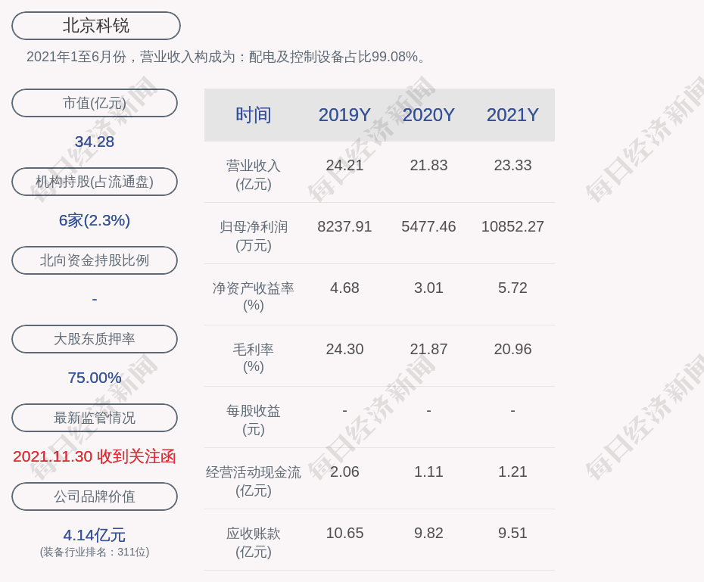
Task: Click the 75.00% pledge ratio value
Action: pyautogui.click(x=95, y=378)
